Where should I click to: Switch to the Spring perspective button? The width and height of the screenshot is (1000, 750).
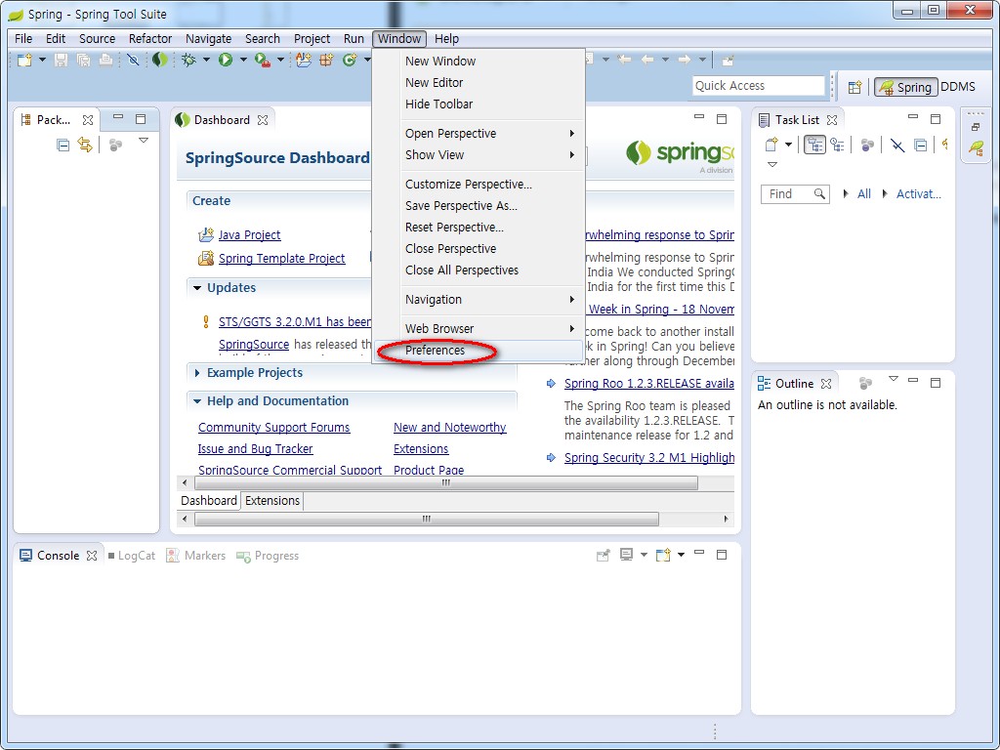coord(905,87)
